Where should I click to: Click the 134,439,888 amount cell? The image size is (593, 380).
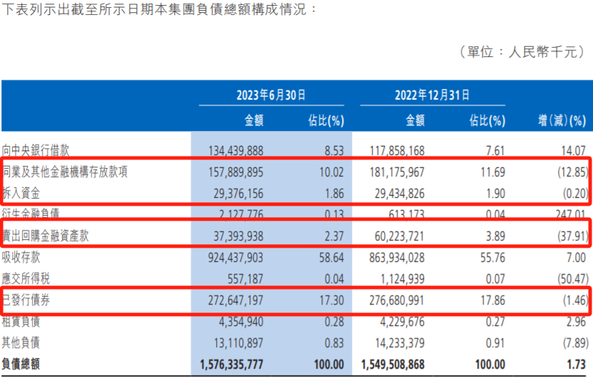tap(236, 150)
